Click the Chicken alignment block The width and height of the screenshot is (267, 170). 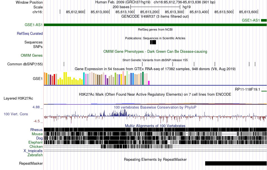[137, 146]
